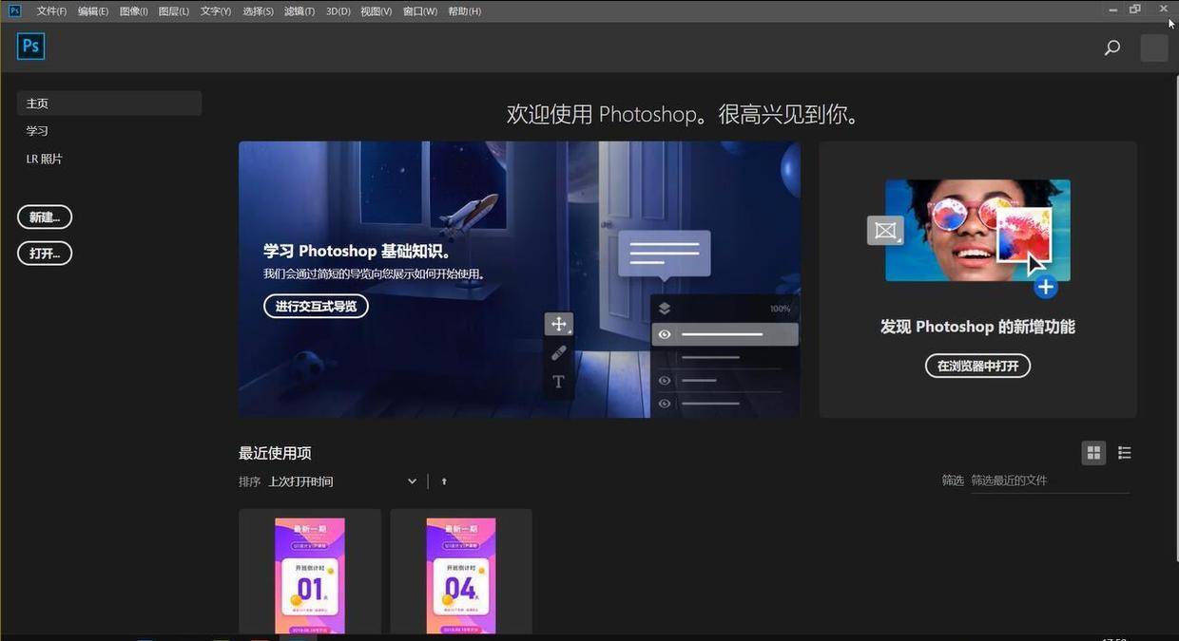Viewport: 1179px width, 641px height.
Task: Click the 打开 button to open a file
Action: click(x=44, y=253)
